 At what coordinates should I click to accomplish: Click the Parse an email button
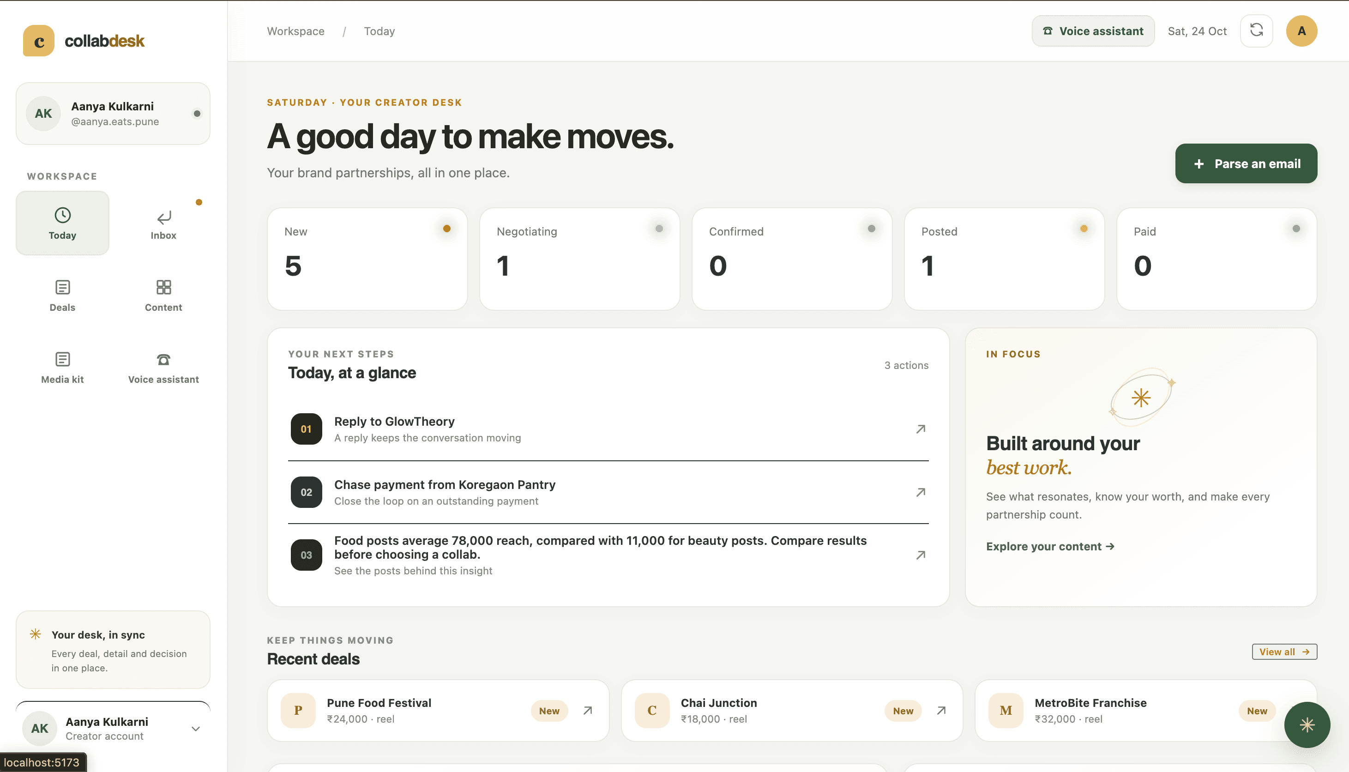pos(1246,163)
